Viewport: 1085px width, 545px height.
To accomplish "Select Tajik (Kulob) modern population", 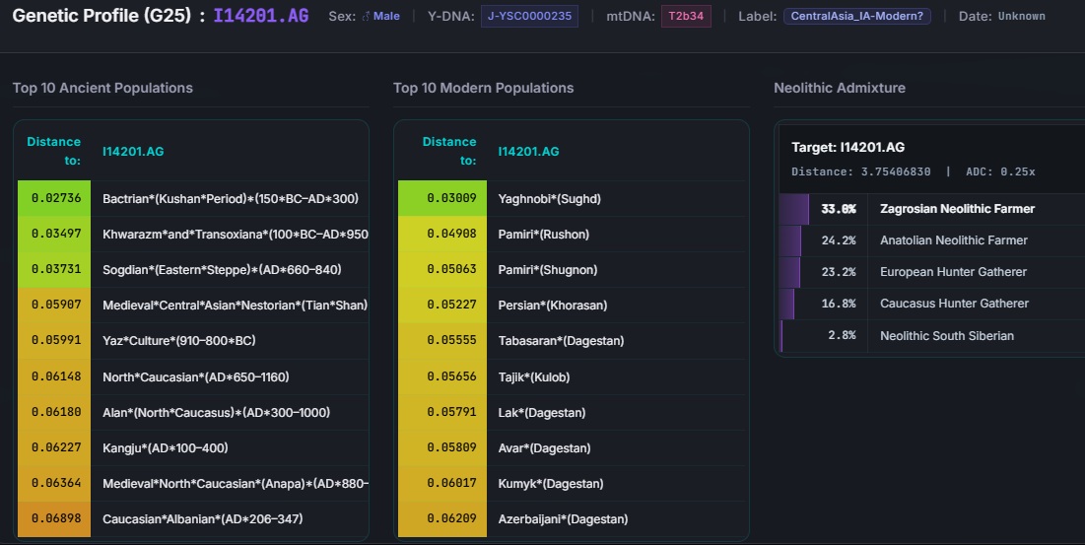I will click(572, 376).
